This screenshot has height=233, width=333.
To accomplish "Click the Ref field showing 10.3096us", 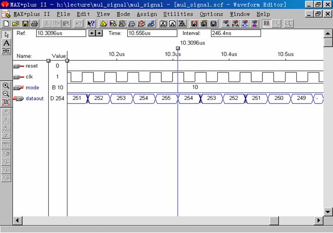I will [x=61, y=33].
